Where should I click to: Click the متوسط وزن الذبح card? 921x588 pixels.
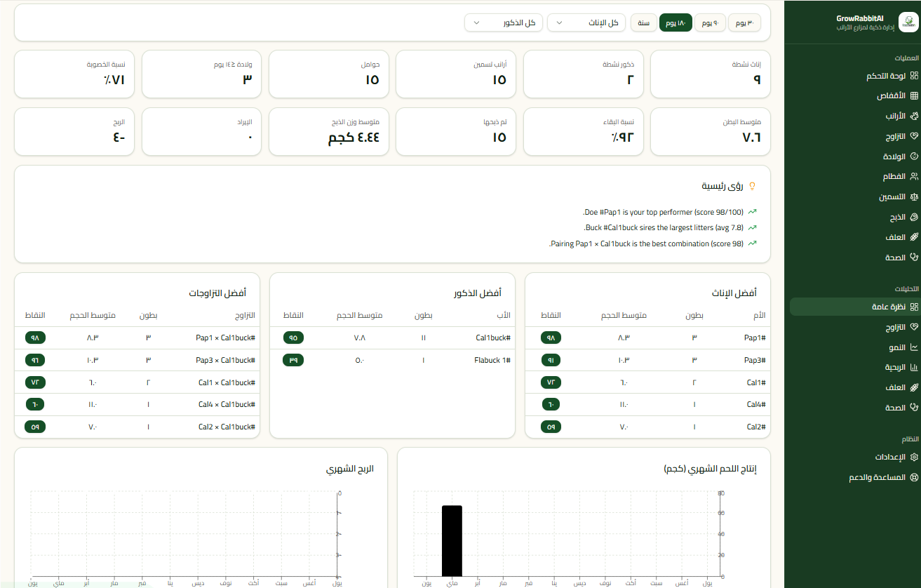(329, 131)
